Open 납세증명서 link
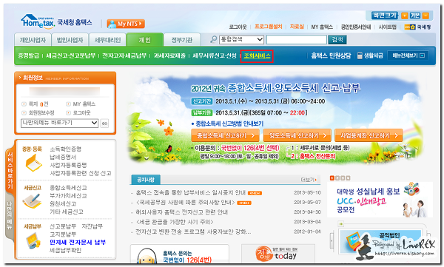 (63, 157)
